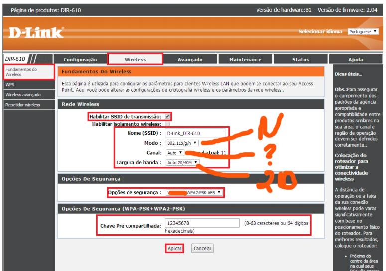Image resolution: width=386 pixels, height=271 pixels.
Task: Click 'Versão de firmware: 2.04' text
Action: [x=347, y=10]
